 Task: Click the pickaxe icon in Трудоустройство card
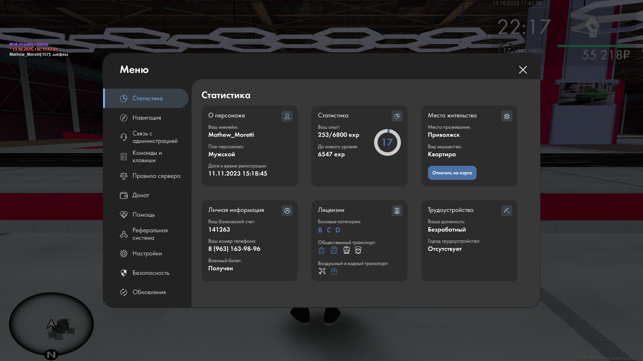coord(507,211)
